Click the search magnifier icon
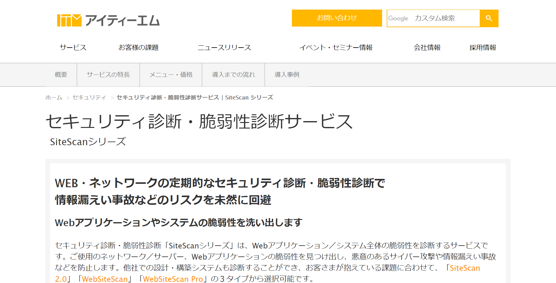Viewport: 556px width, 283px height. pyautogui.click(x=489, y=18)
